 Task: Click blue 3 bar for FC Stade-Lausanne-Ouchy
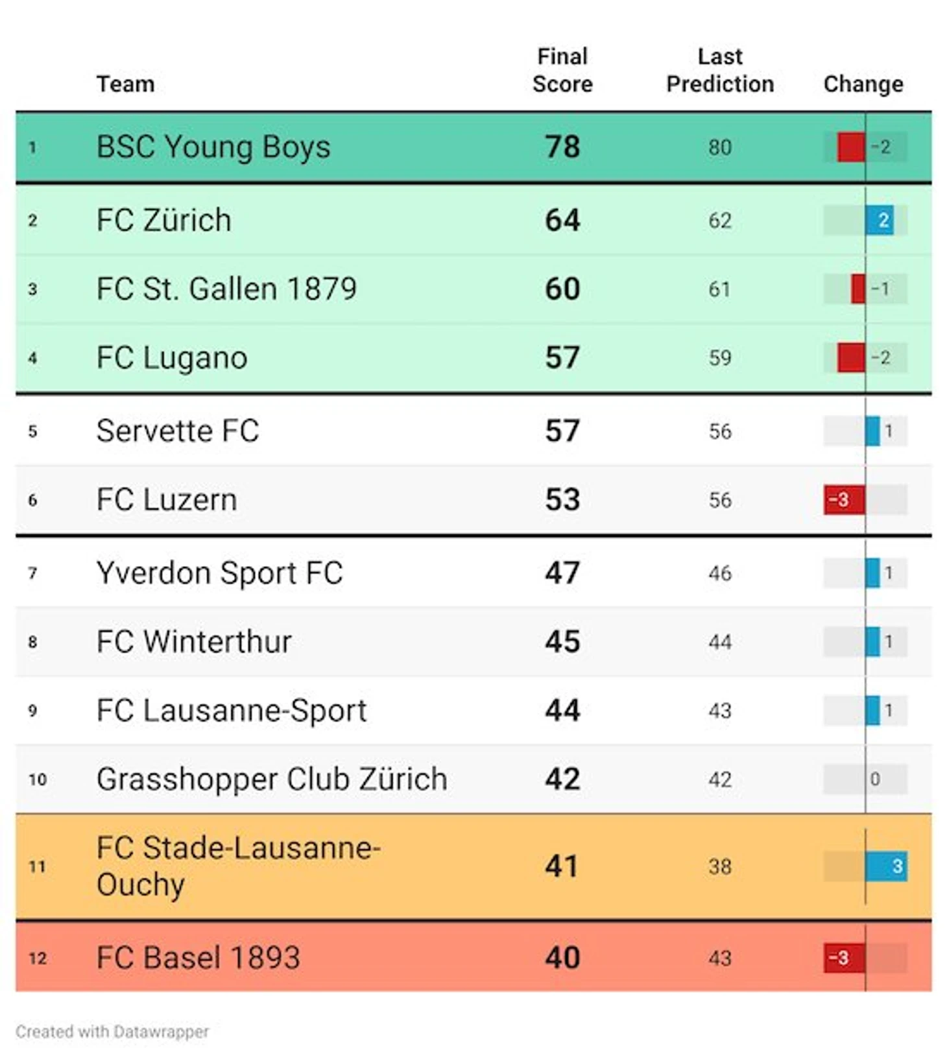(x=886, y=866)
